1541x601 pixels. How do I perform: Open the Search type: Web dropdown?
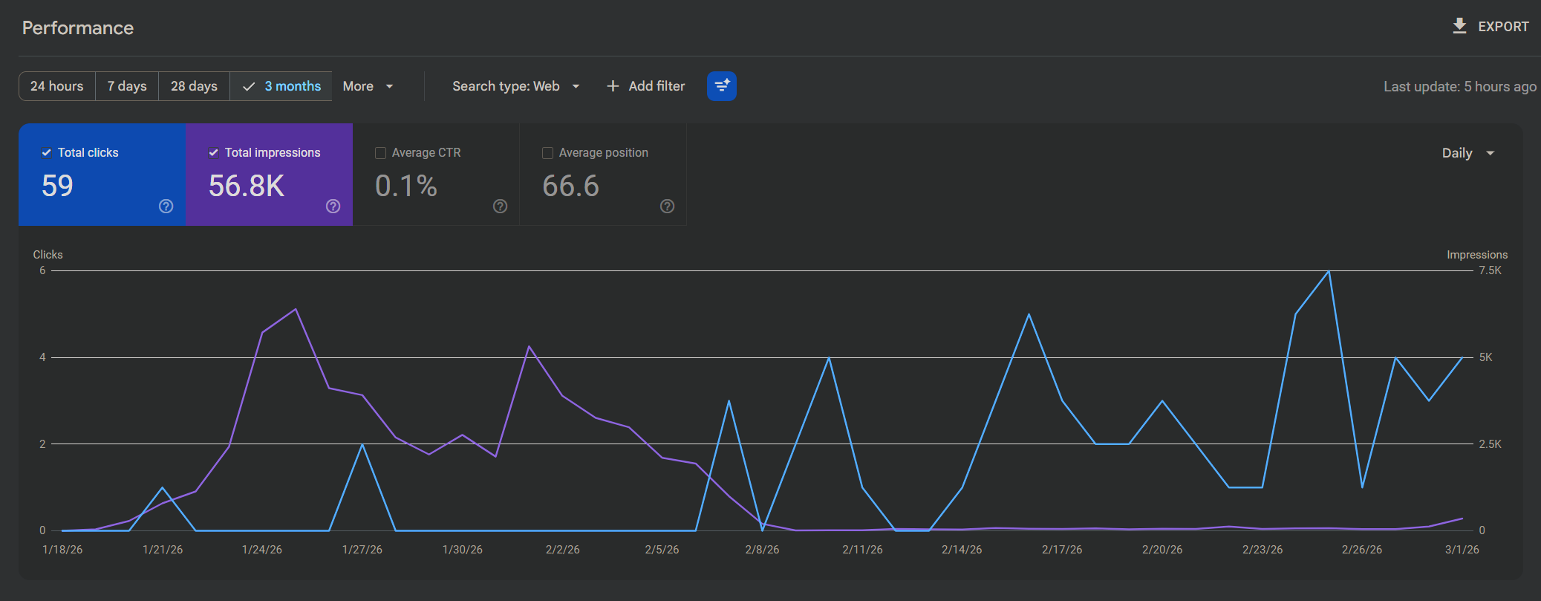coord(515,86)
